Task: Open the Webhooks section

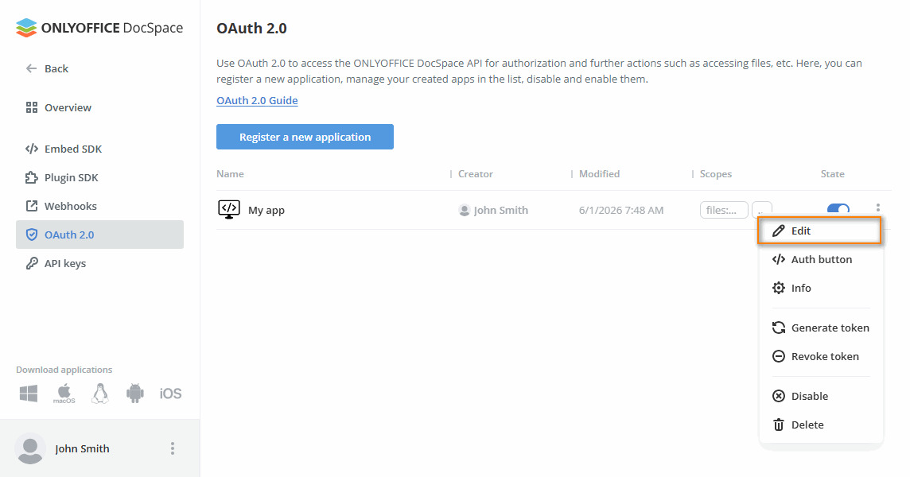Action: [71, 206]
